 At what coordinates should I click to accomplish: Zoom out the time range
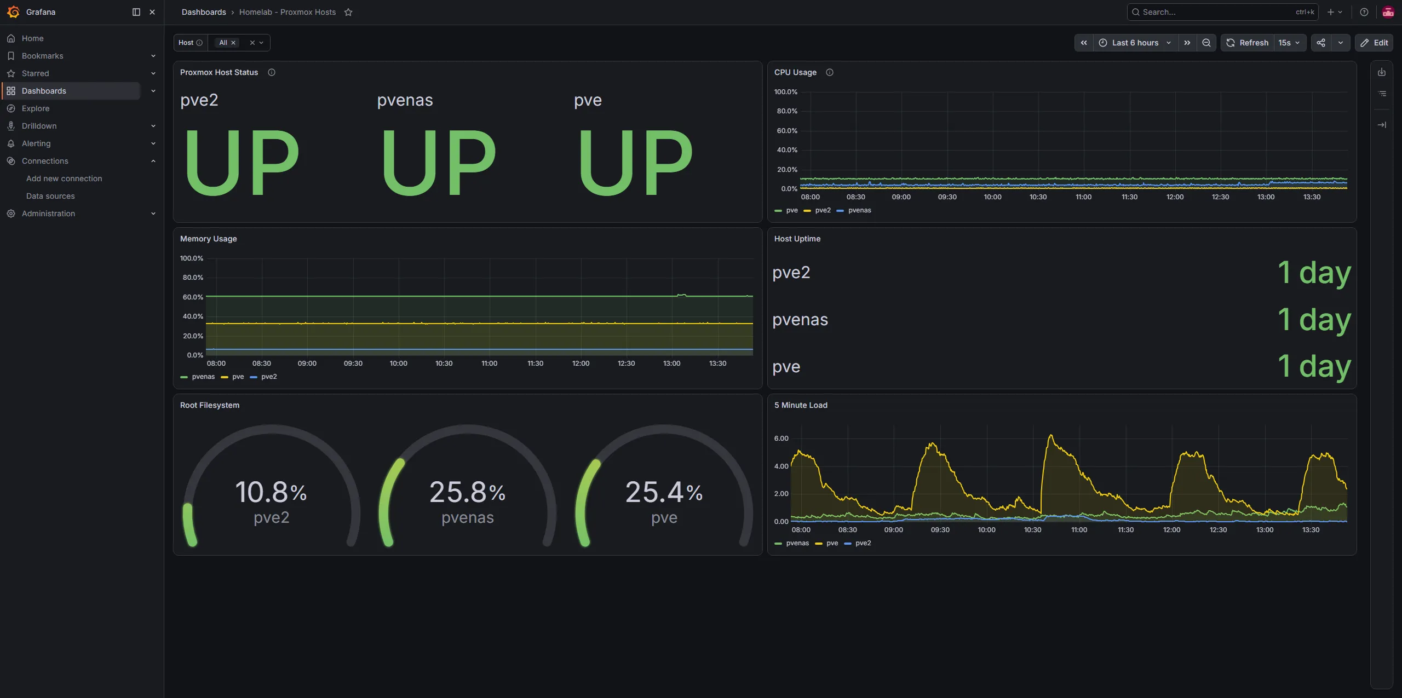point(1206,43)
